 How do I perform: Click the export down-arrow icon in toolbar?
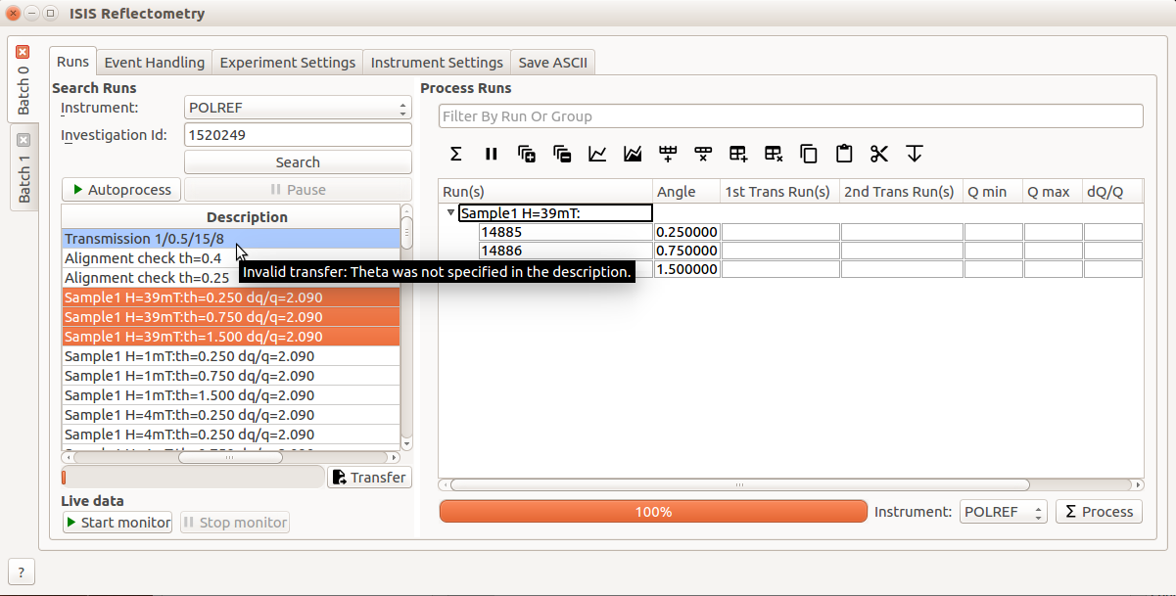click(914, 154)
